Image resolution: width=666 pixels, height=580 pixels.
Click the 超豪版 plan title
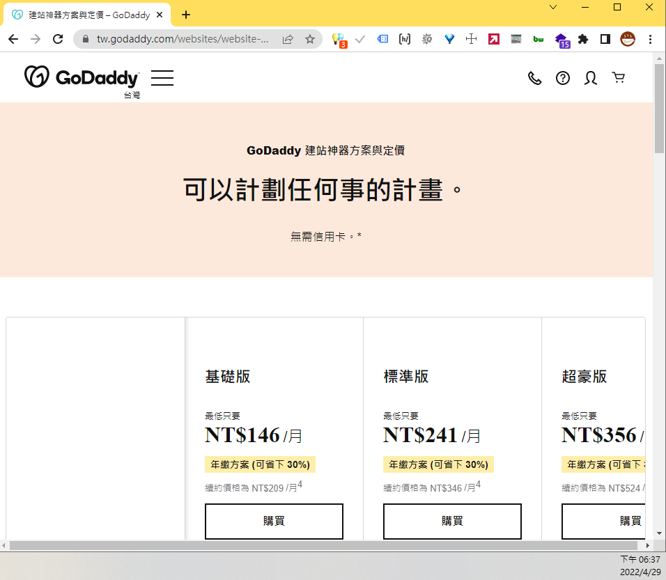point(584,377)
